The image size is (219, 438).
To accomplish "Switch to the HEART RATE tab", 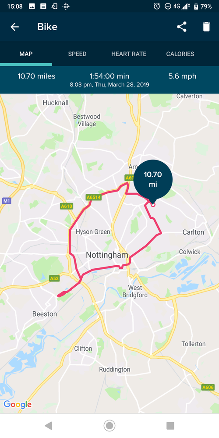I will (129, 54).
